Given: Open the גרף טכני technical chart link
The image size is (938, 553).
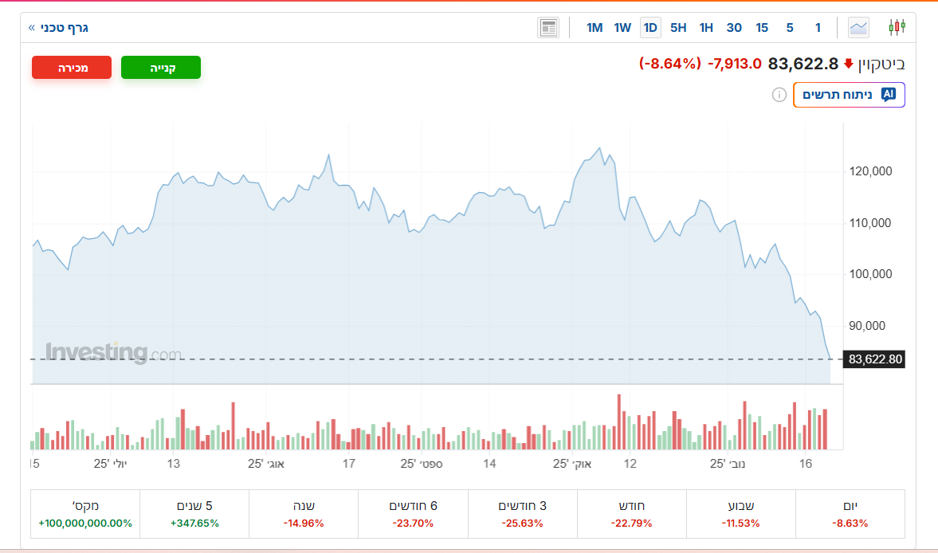Looking at the screenshot, I should (58, 28).
